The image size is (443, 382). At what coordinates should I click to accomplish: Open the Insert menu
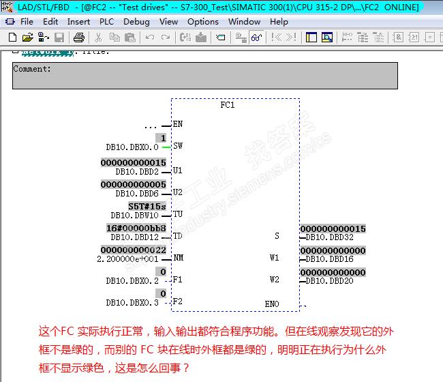point(78,22)
